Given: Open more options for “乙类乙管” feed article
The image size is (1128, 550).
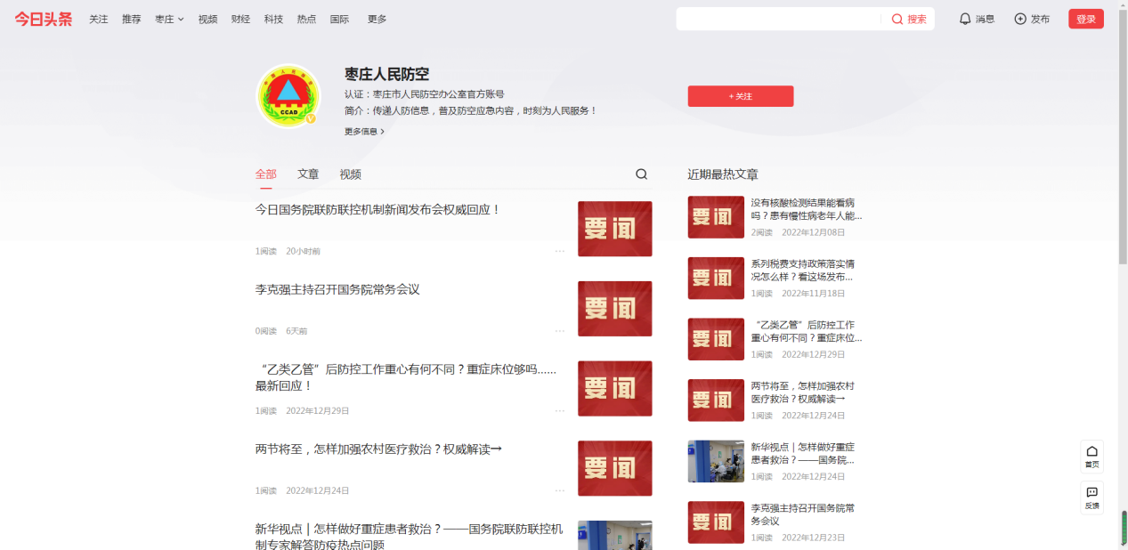Looking at the screenshot, I should pos(560,411).
